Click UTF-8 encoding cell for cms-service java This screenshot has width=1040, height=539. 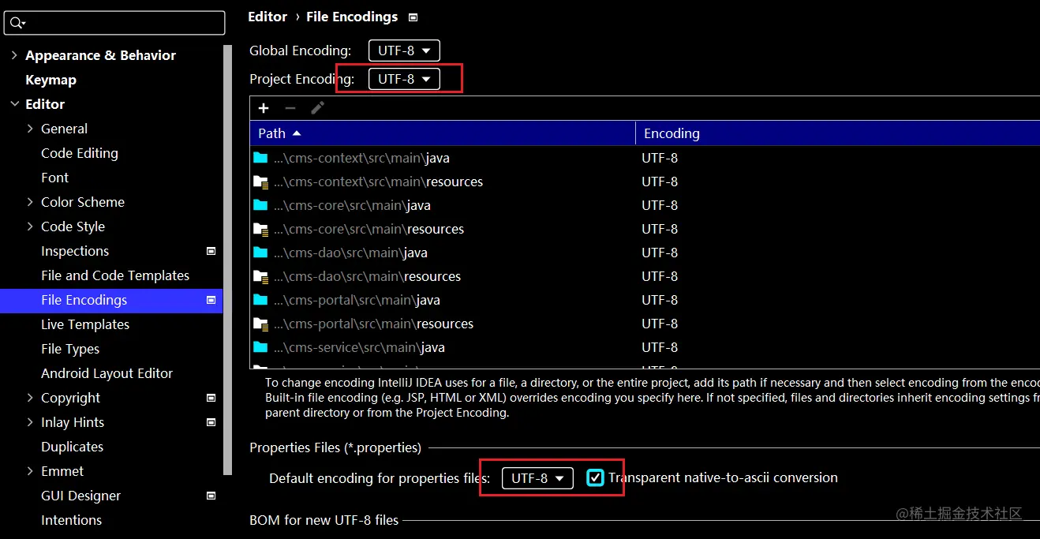click(660, 347)
